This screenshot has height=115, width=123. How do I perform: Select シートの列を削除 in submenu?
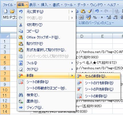coord(98,89)
